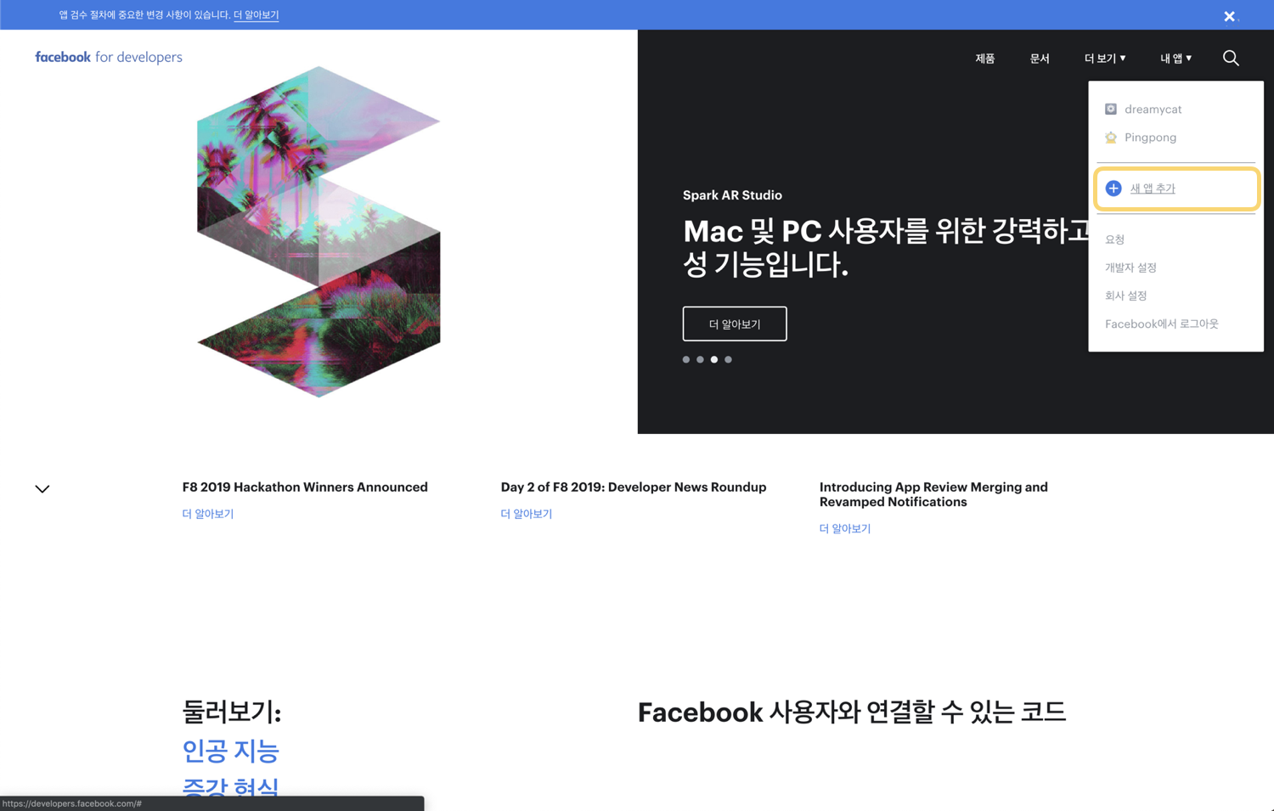Open 개발자 설정 menu entry
Viewport: 1274px width, 811px height.
click(x=1130, y=268)
